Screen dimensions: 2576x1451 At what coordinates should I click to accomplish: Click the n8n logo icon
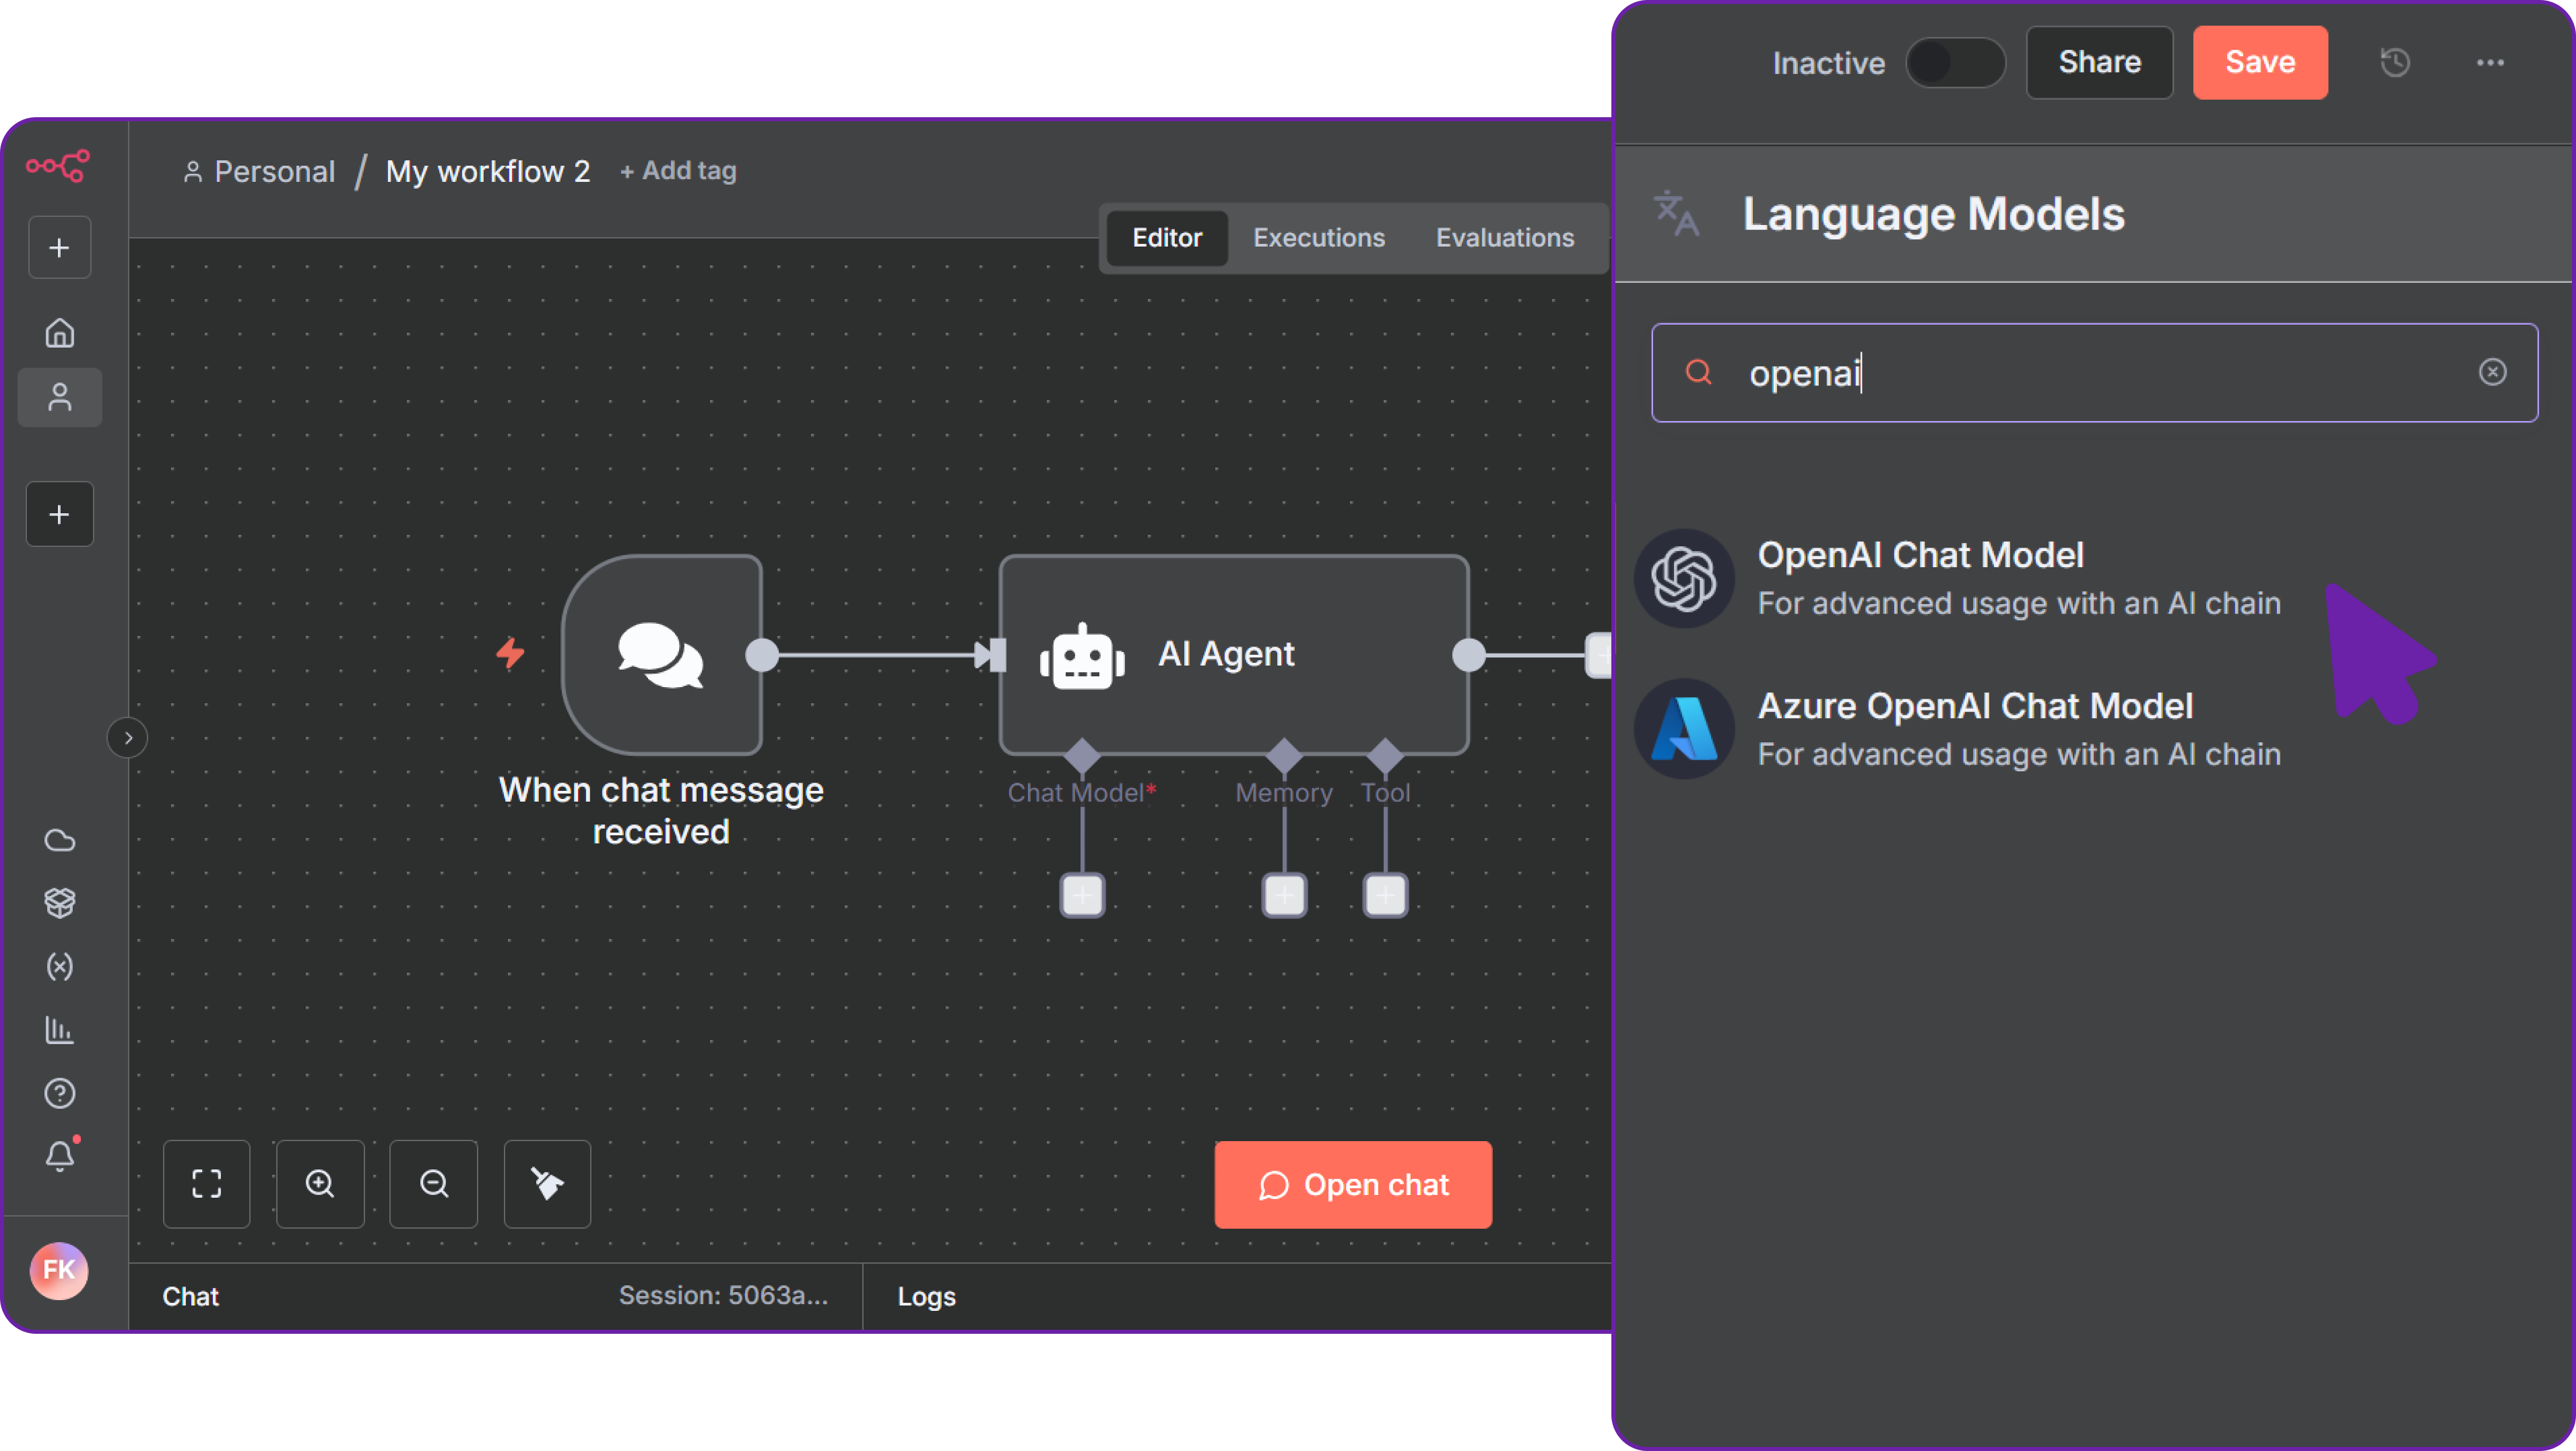coord(58,165)
